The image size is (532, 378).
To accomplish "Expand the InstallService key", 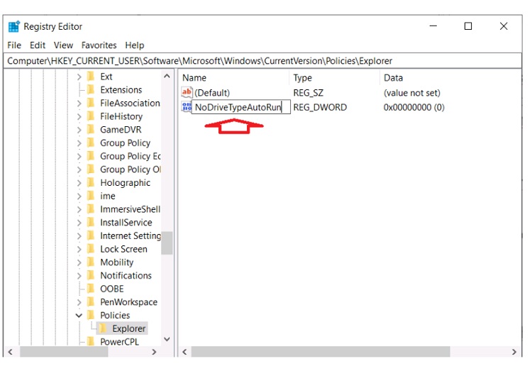I will 79,223.
